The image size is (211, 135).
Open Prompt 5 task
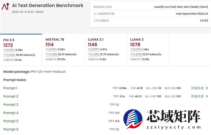coord(11,121)
